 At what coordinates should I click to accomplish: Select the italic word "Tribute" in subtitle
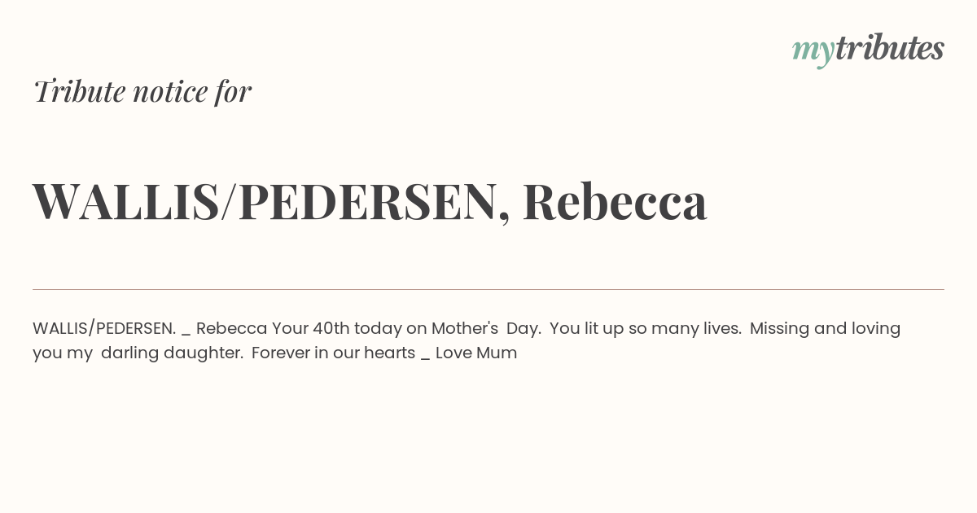[x=80, y=91]
